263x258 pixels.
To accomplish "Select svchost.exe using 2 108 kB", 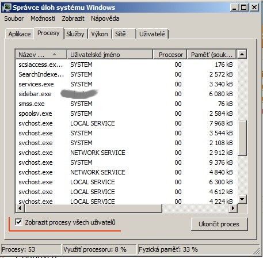I will (x=126, y=143).
